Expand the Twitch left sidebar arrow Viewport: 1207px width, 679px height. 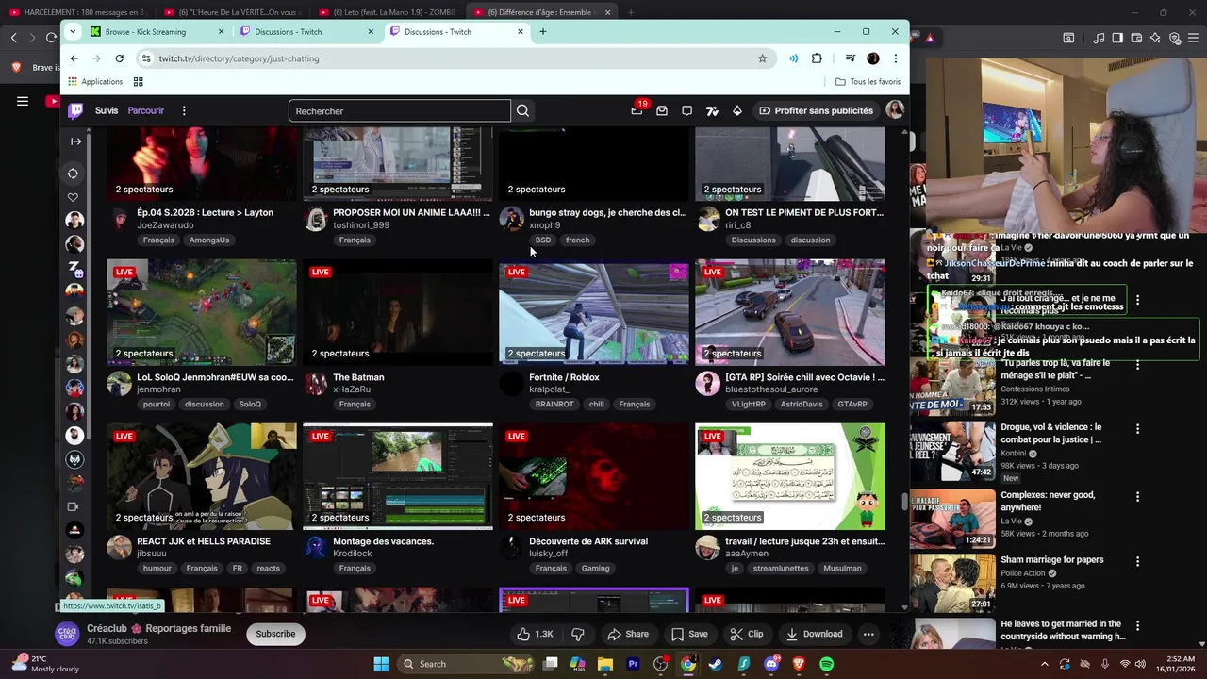pos(75,141)
